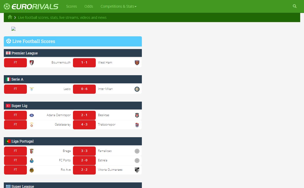Image resolution: width=304 pixels, height=188 pixels.
Task: Go to the home icon in breadcrumb
Action: pyautogui.click(x=10, y=17)
